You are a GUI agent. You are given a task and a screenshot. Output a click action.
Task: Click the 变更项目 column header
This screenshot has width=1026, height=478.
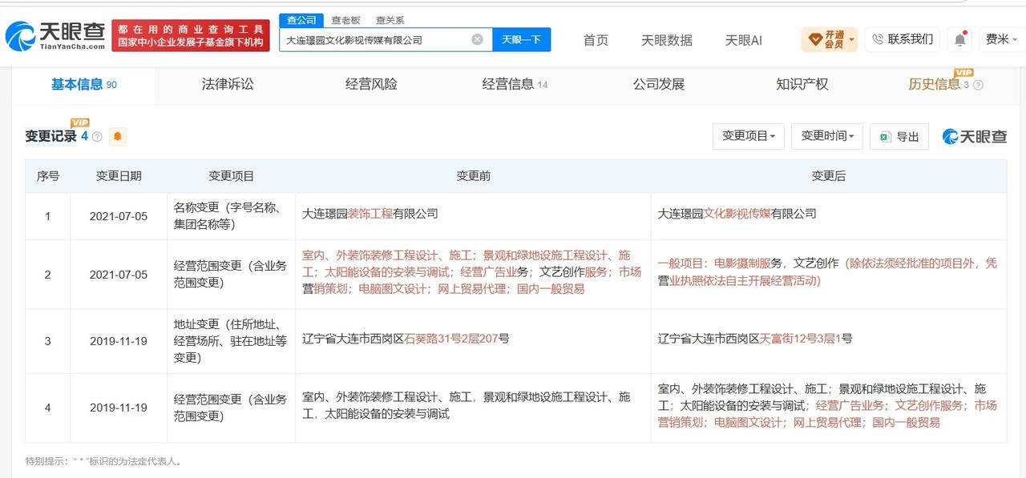231,176
